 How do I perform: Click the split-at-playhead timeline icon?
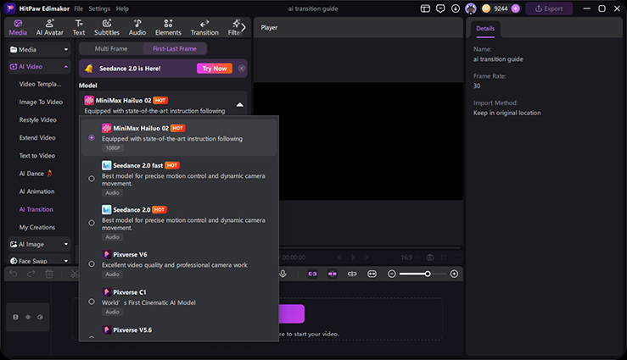click(x=352, y=274)
